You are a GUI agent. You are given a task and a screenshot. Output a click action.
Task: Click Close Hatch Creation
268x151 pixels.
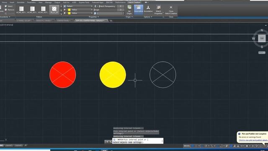(x=171, y=10)
